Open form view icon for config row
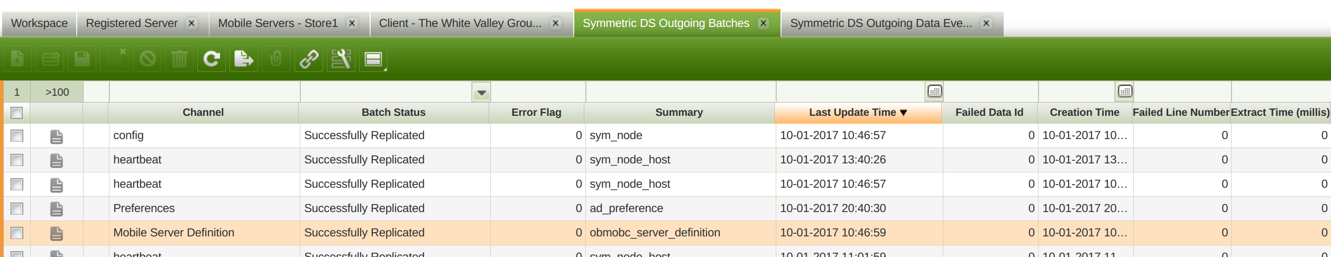1331x257 pixels. (57, 136)
